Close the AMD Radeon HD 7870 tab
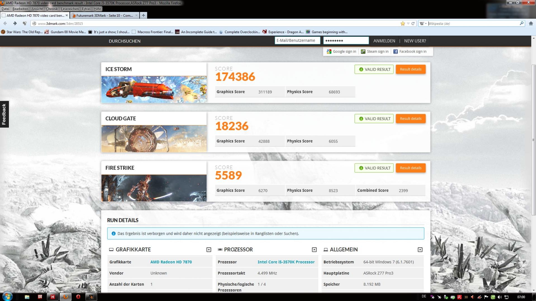 click(66, 15)
